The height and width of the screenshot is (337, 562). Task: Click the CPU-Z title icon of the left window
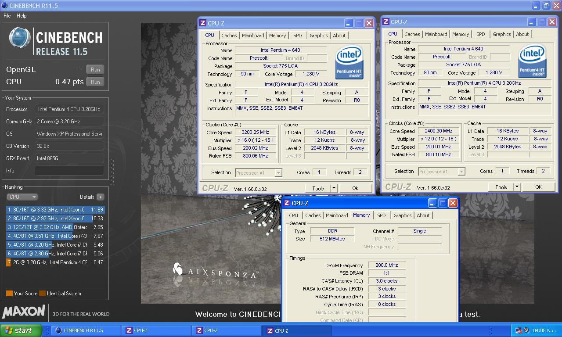coord(203,23)
